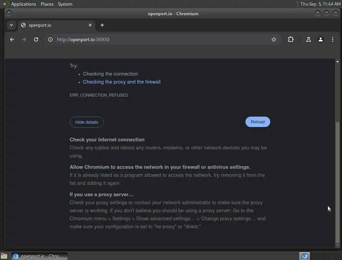Open the System menu
The image size is (342, 260).
point(65,4)
